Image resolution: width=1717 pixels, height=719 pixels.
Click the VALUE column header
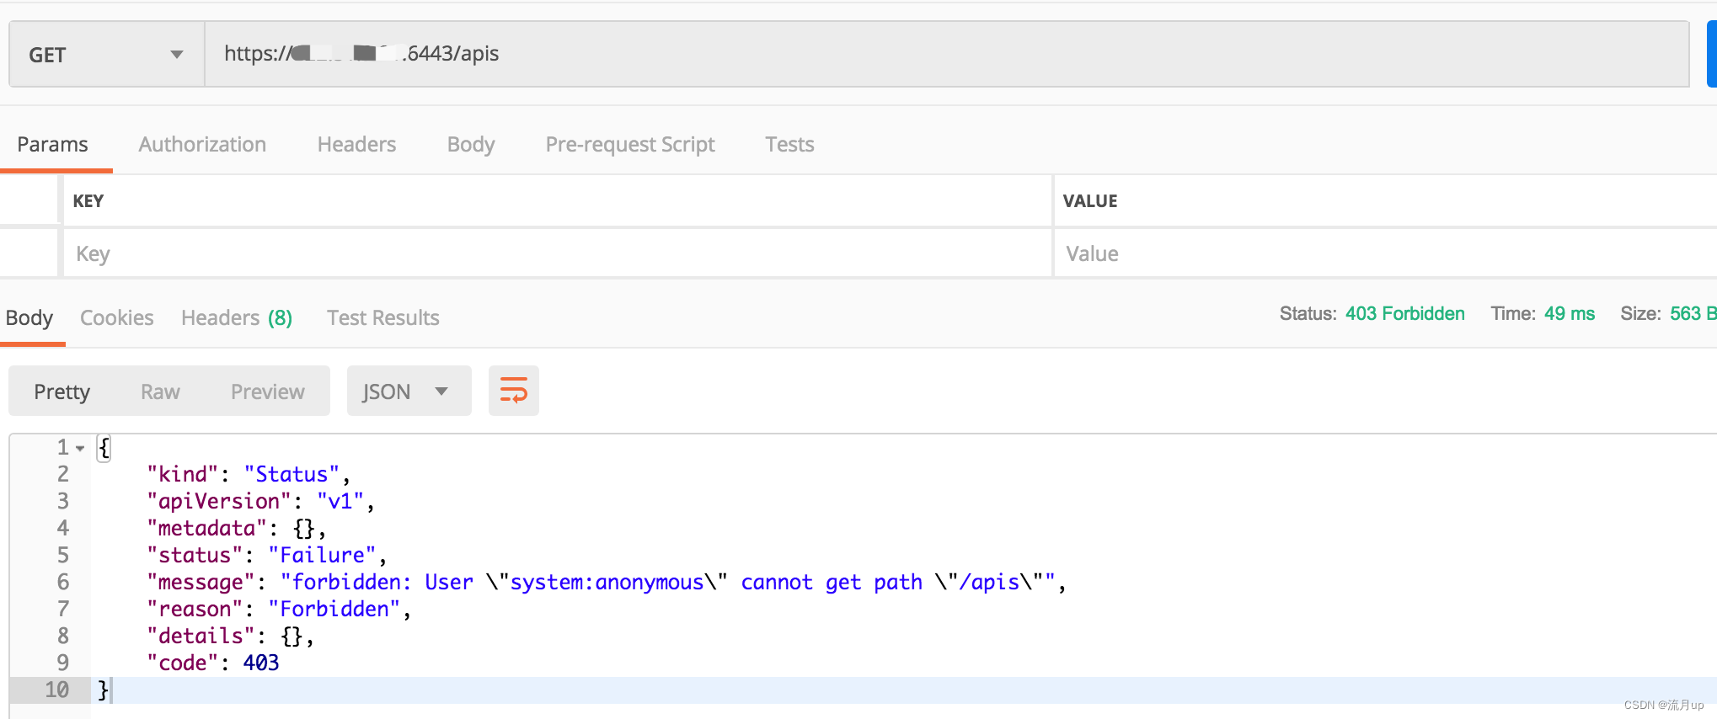[x=1090, y=201]
